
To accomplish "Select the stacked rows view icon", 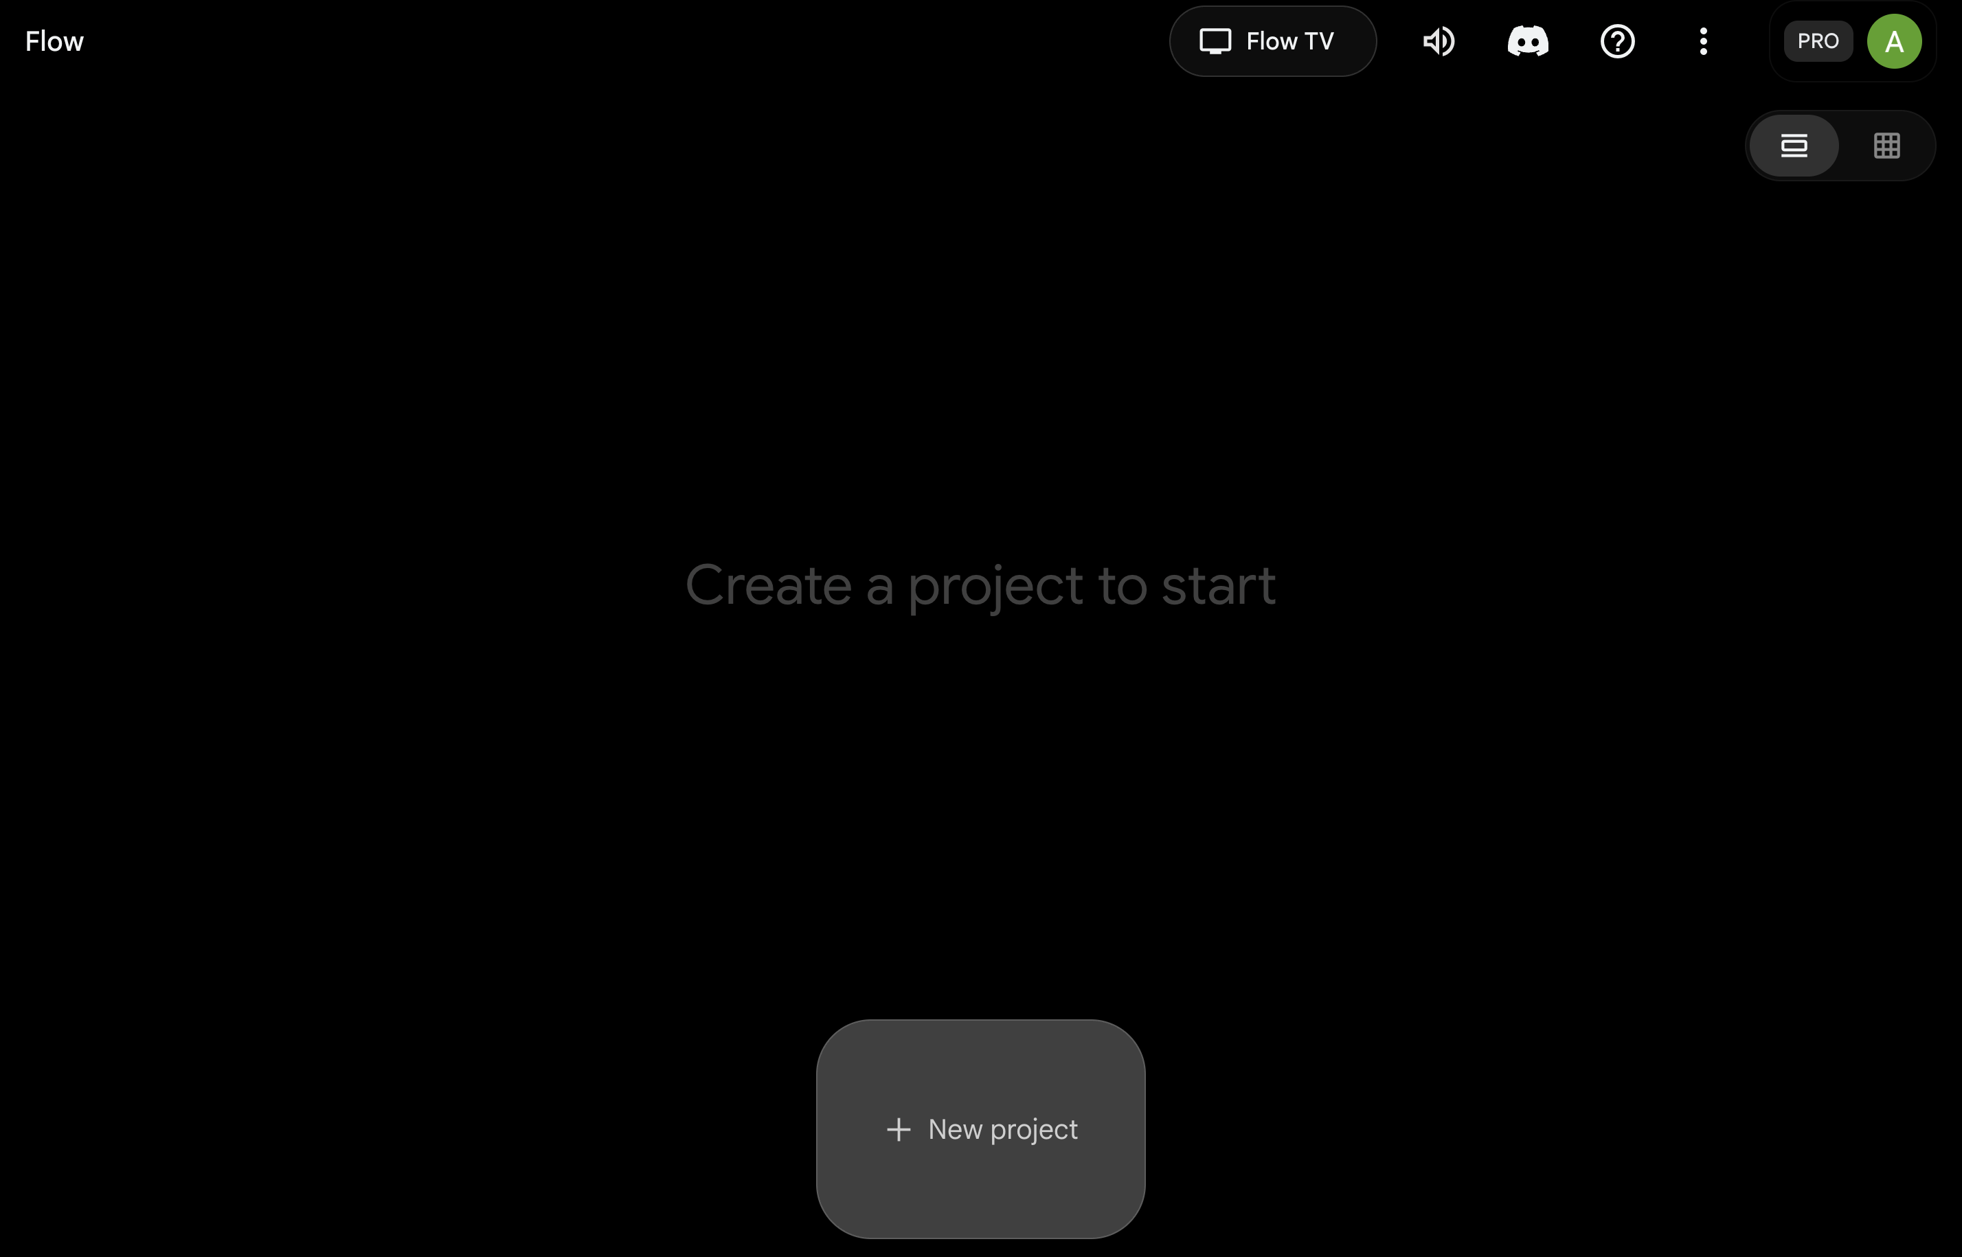I will pos(1794,146).
